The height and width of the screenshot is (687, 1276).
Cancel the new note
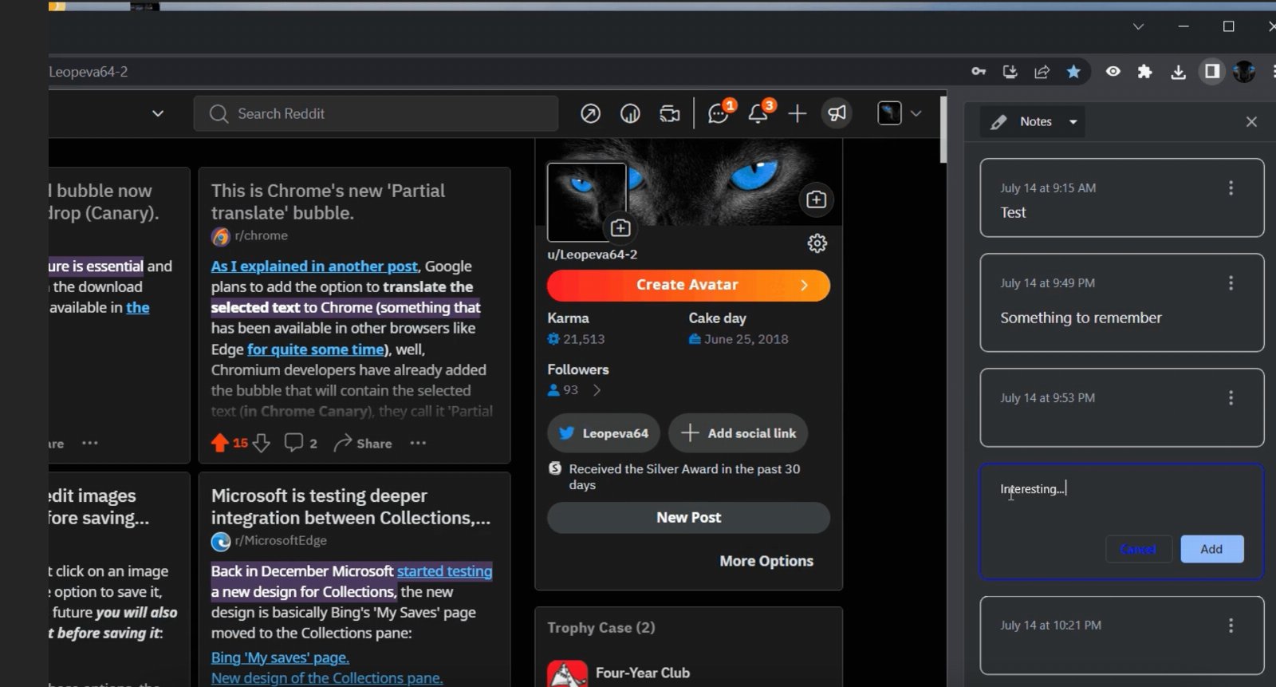[x=1138, y=549]
